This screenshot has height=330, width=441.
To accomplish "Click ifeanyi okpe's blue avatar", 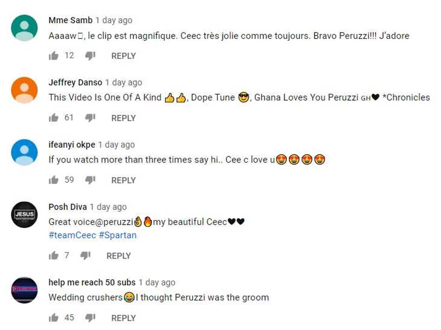I will coord(24,152).
